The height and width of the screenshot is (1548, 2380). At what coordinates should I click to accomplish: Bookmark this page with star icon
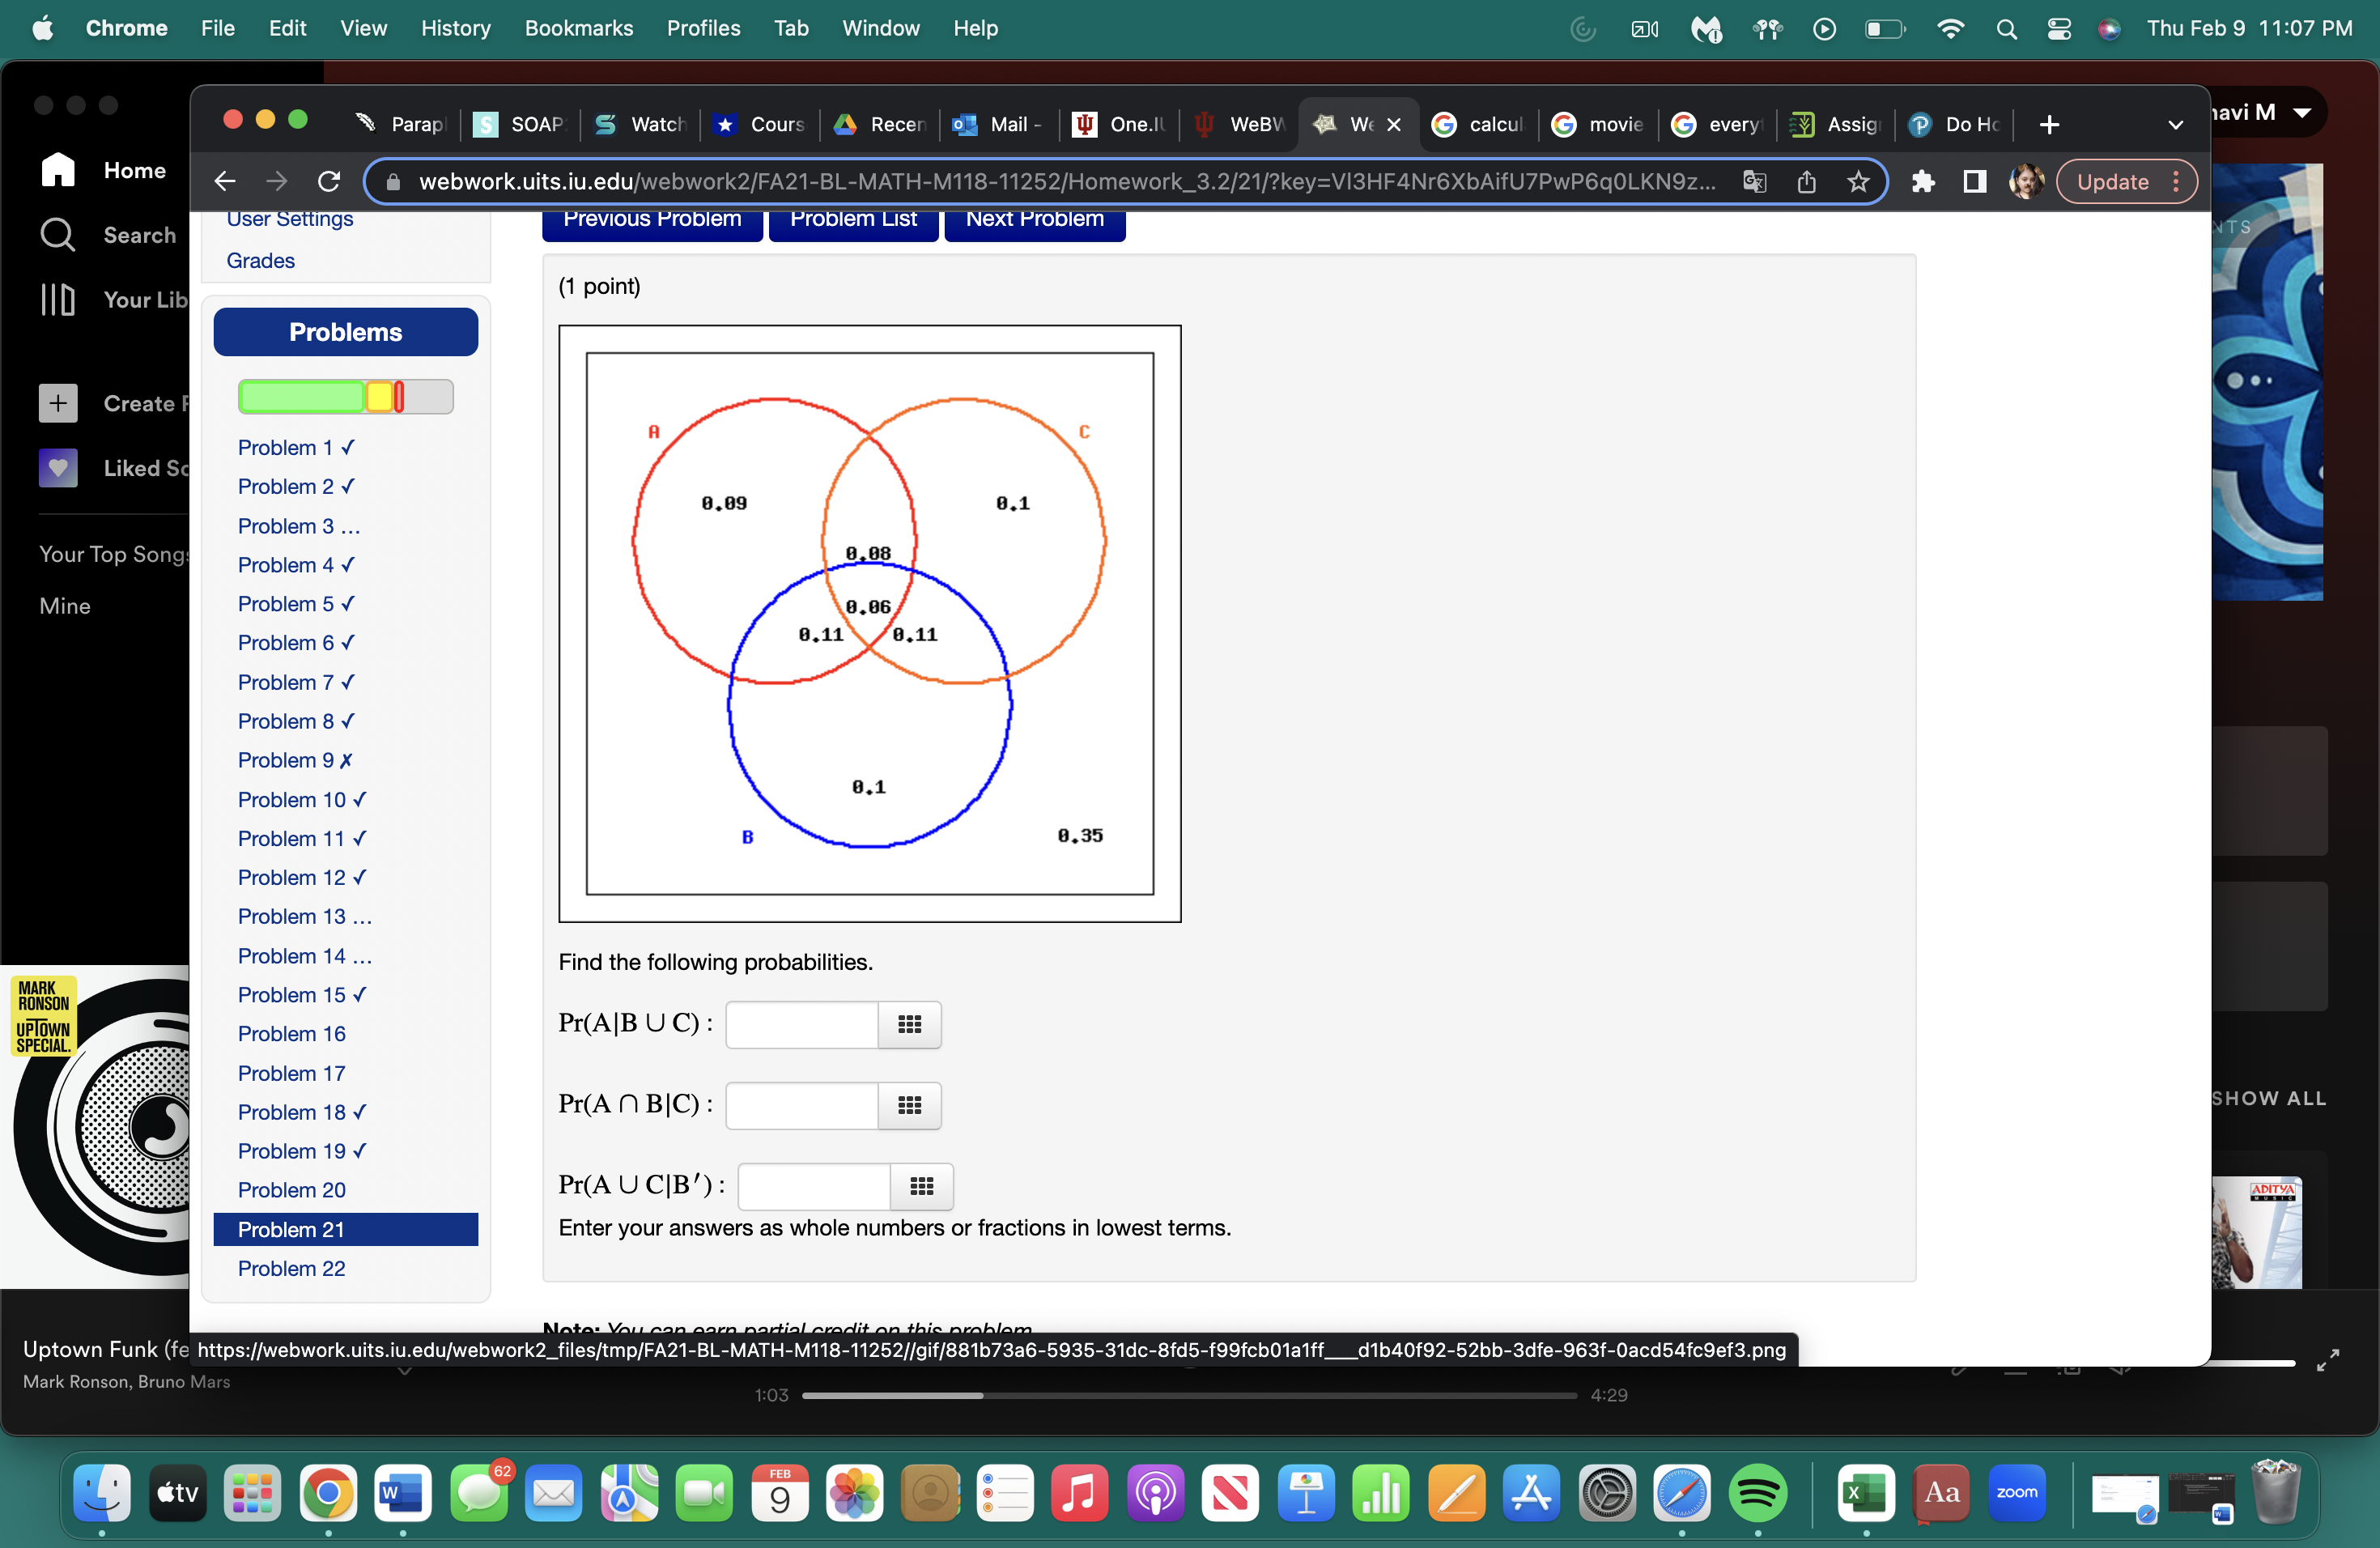1858,181
